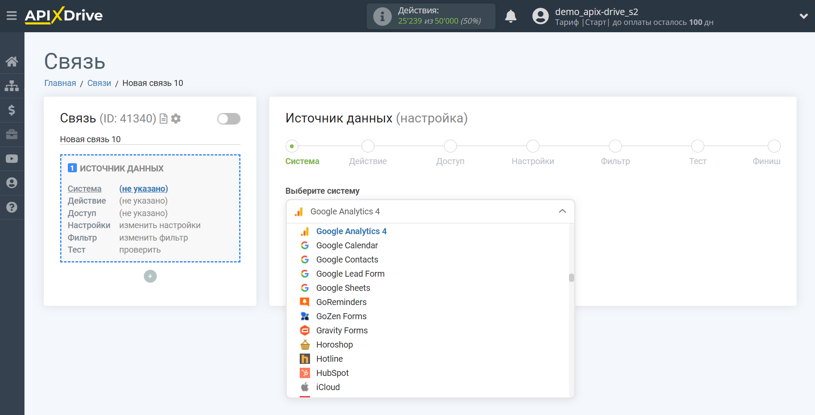Image resolution: width=815 pixels, height=415 pixels.
Task: Choose iCloud from list
Action: pos(428,387)
